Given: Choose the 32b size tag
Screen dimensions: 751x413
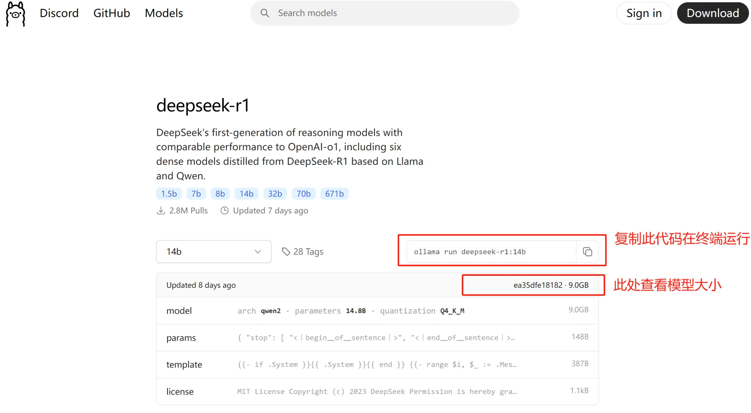Looking at the screenshot, I should 275,194.
